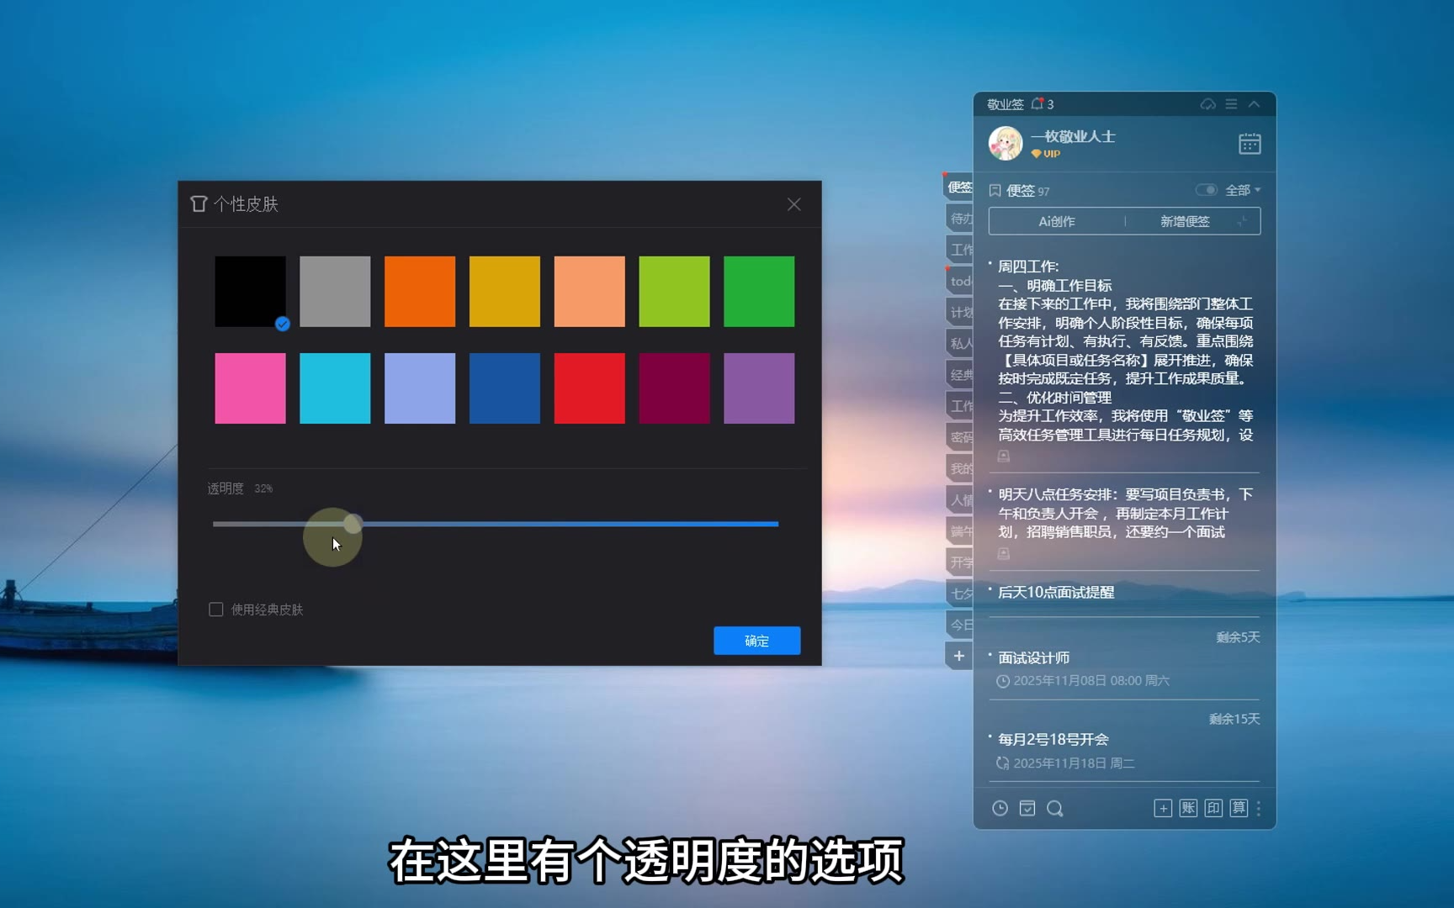
Task: Open the 账 icon in bottom bar
Action: tap(1188, 809)
